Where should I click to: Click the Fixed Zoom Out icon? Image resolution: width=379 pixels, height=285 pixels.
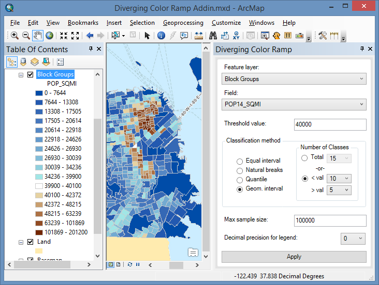pos(75,36)
